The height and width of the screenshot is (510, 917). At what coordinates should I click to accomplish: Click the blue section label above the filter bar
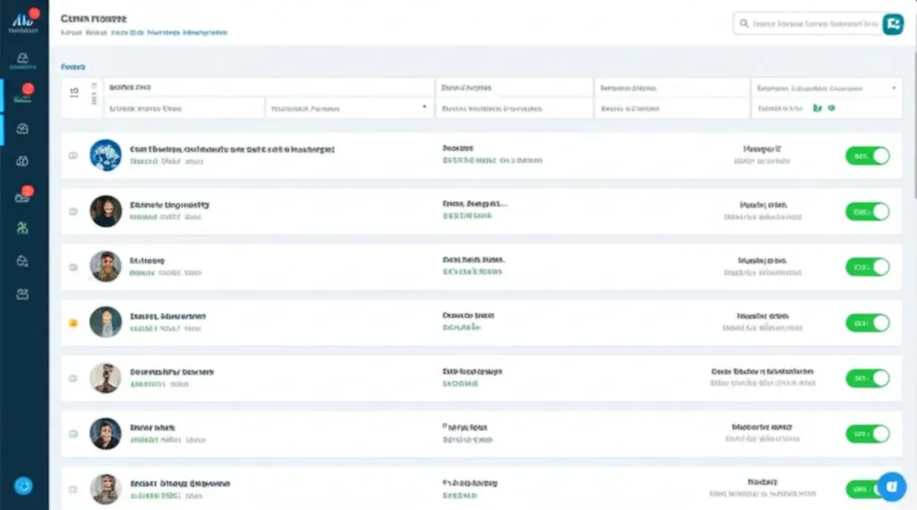pos(73,67)
